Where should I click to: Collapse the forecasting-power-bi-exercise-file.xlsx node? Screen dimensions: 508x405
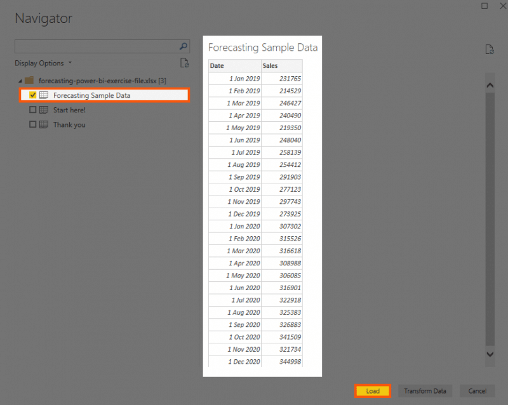point(20,80)
